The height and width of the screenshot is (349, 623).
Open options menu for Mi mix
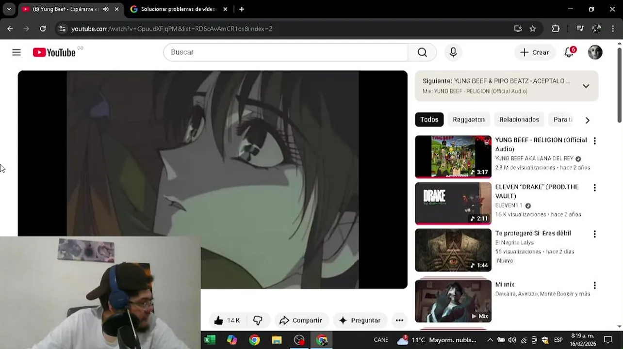click(x=594, y=286)
